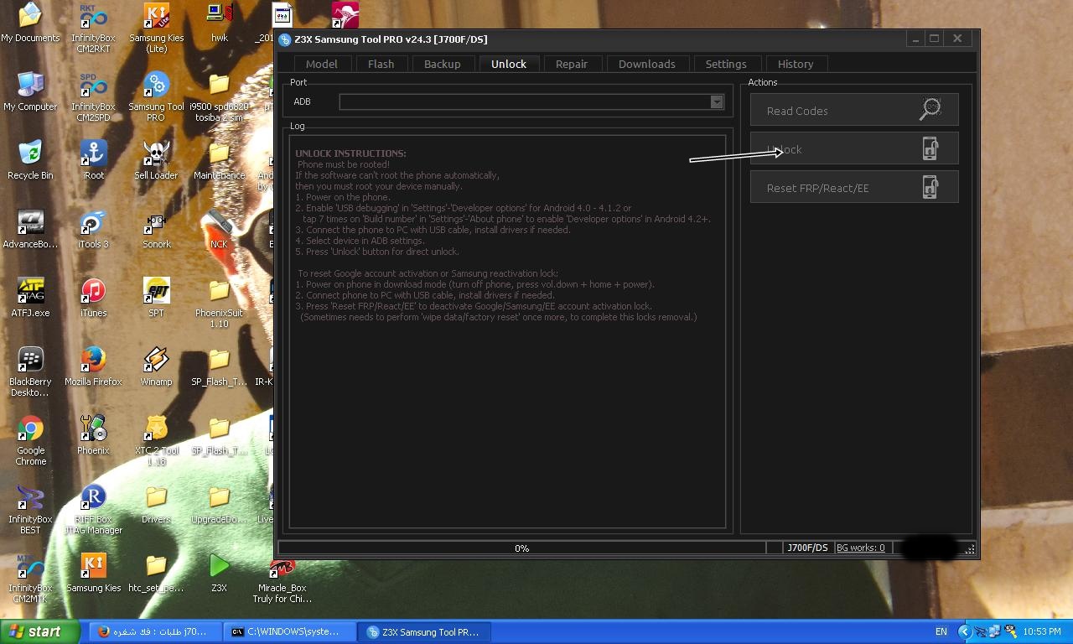Select the Drivers folder on desktop
This screenshot has width=1073, height=644.
tap(156, 505)
